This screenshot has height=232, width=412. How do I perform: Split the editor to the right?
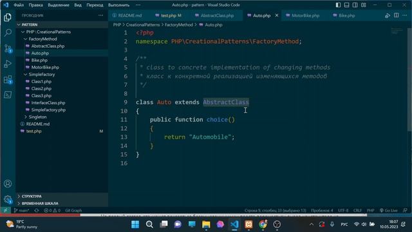click(397, 15)
